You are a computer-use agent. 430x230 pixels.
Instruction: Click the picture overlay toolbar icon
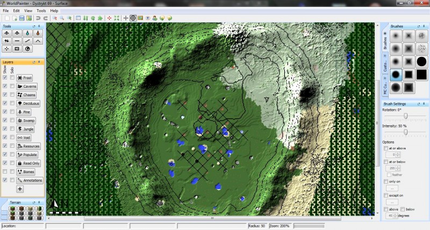[x=140, y=18]
